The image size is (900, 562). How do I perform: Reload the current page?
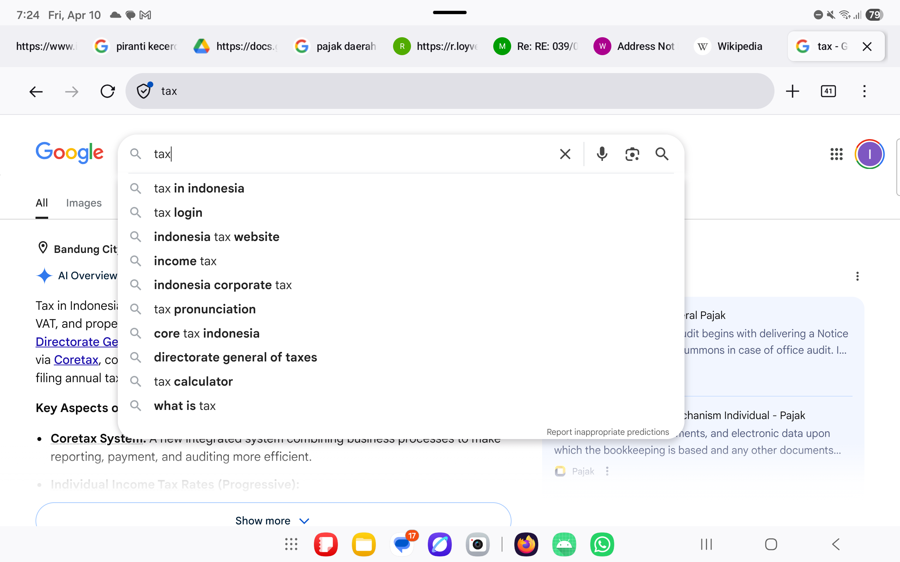tap(108, 91)
